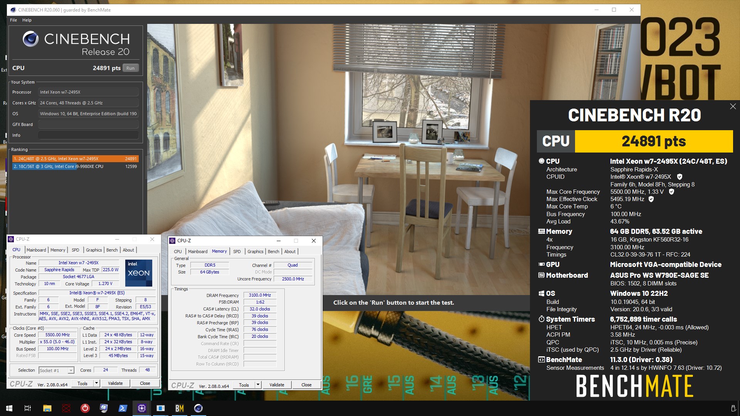This screenshot has height=416, width=740.
Task: Click the empty Info field
Action: pyautogui.click(x=88, y=135)
